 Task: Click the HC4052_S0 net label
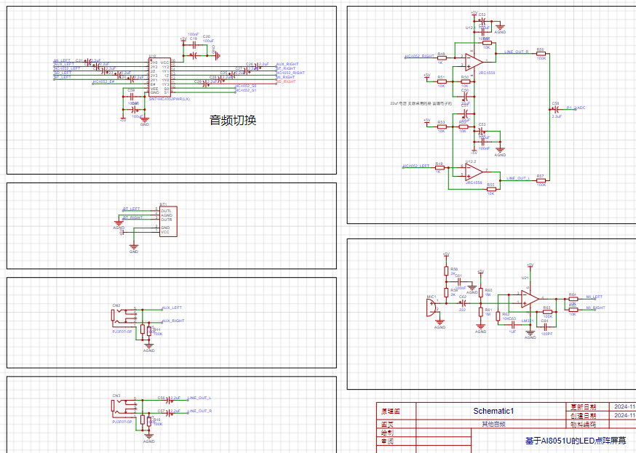tap(246, 86)
